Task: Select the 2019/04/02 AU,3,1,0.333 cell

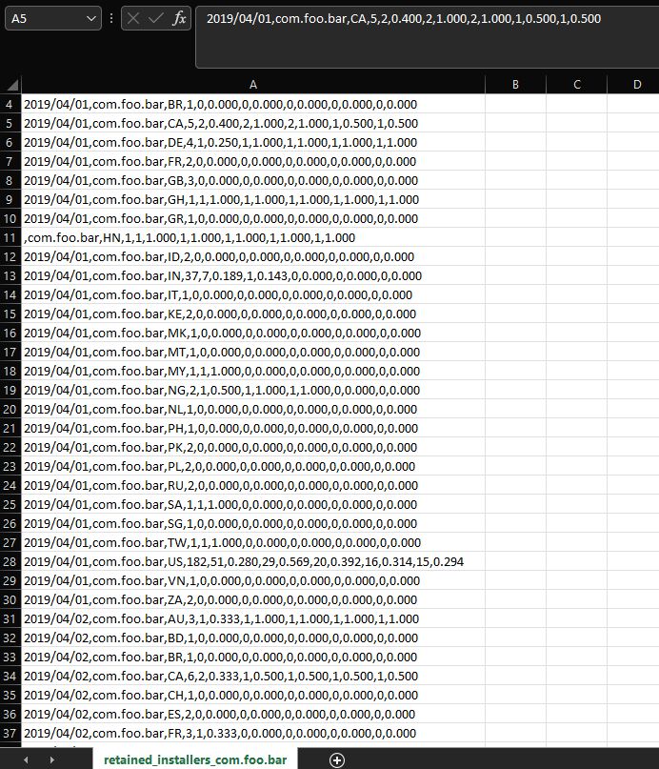Action: coord(253,619)
